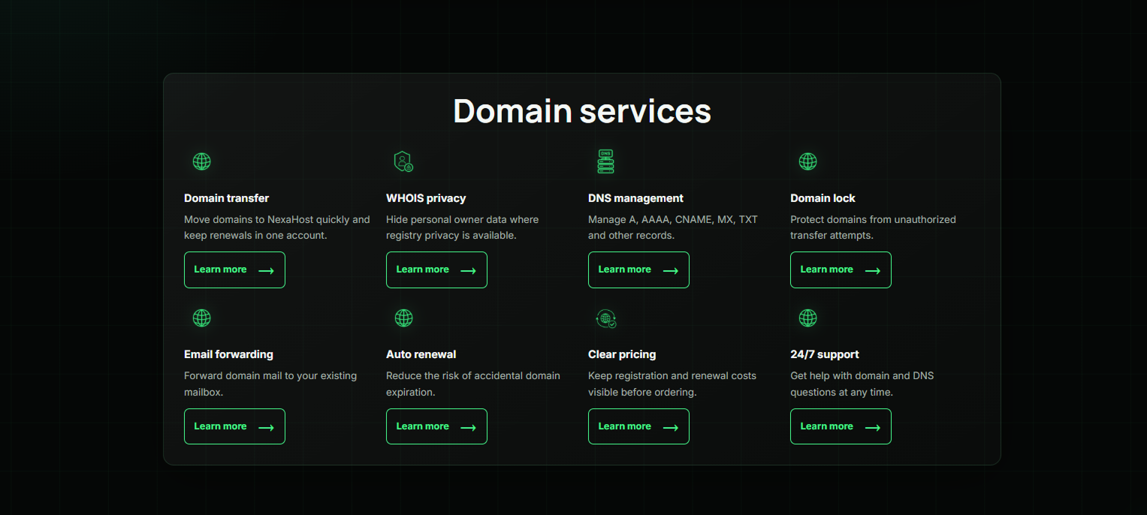Viewport: 1147px width, 515px height.
Task: Open Learn more under Auto renewal
Action: tap(436, 426)
